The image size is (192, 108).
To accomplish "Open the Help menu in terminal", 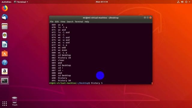I will (x=87, y=22).
